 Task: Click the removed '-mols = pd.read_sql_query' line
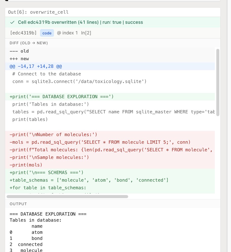click(110, 142)
